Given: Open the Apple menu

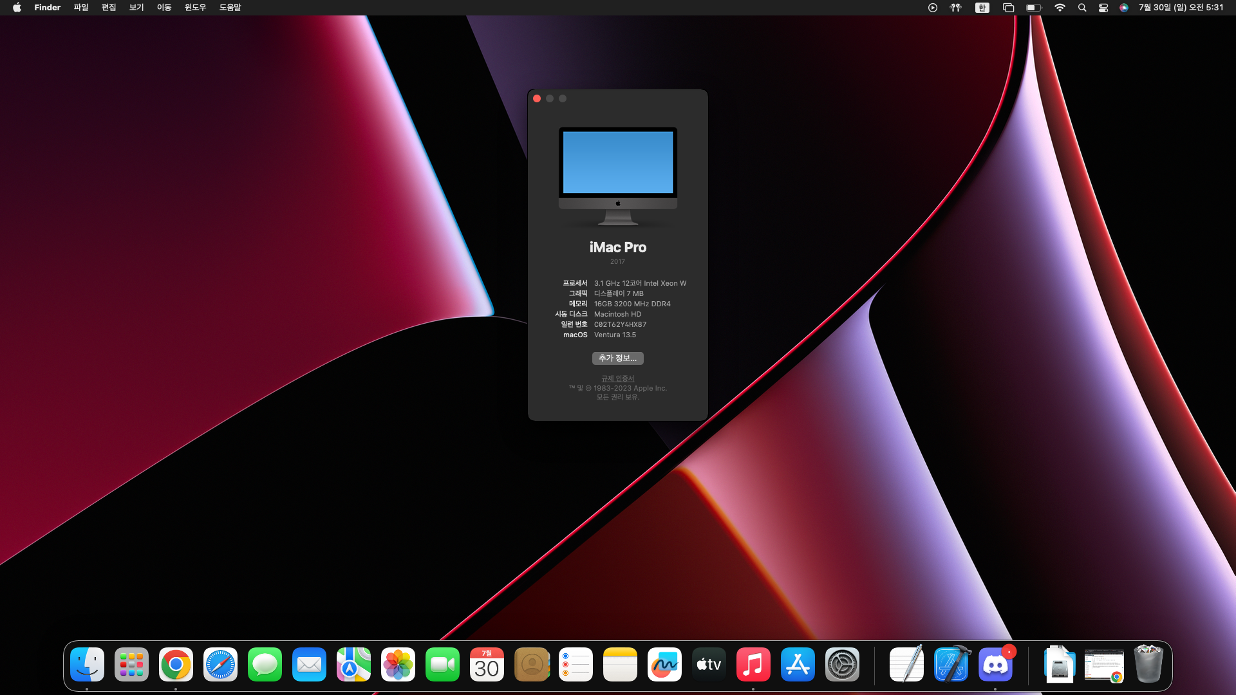Looking at the screenshot, I should click(x=17, y=8).
